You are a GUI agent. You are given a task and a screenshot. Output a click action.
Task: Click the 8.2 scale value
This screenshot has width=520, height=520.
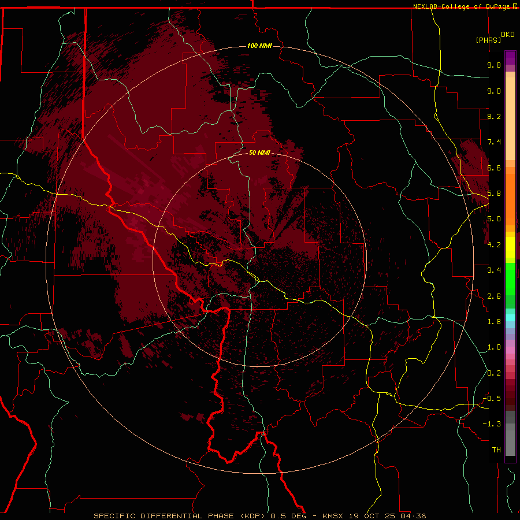494,116
